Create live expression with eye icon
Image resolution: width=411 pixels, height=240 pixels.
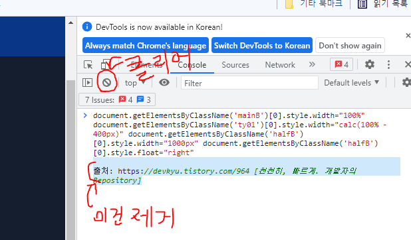point(164,83)
